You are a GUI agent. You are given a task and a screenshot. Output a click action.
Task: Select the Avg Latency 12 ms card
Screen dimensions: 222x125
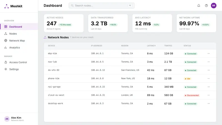[x=152, y=23]
